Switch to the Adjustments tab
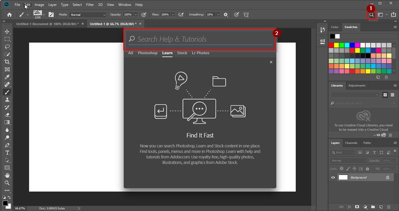Viewport: 399px width, 211px height. (357, 86)
